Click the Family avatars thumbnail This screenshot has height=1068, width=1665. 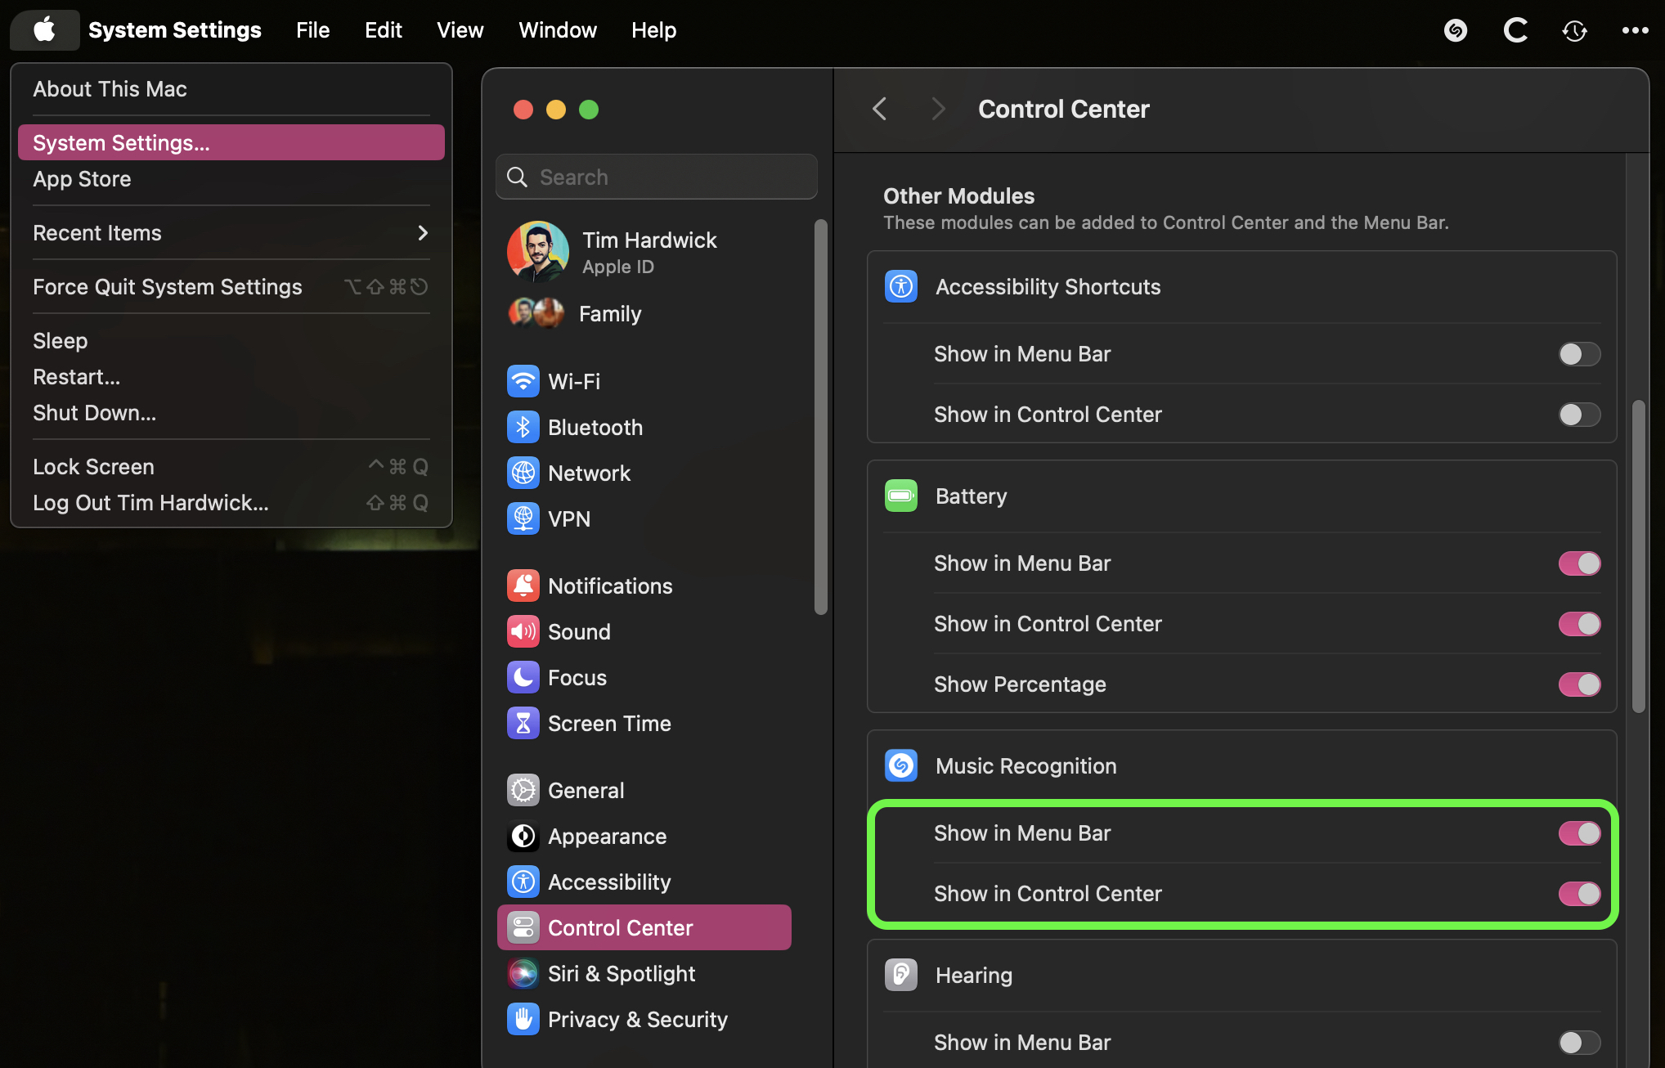point(536,313)
